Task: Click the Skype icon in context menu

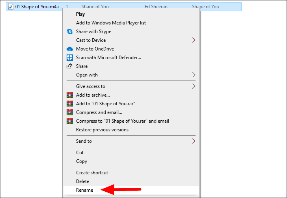Action: point(69,32)
